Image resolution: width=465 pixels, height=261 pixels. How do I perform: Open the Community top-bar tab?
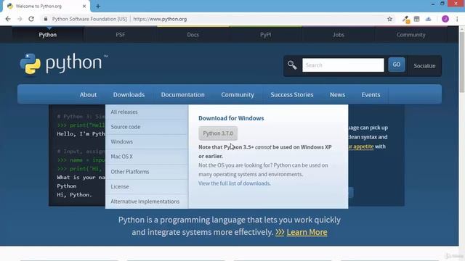point(411,35)
